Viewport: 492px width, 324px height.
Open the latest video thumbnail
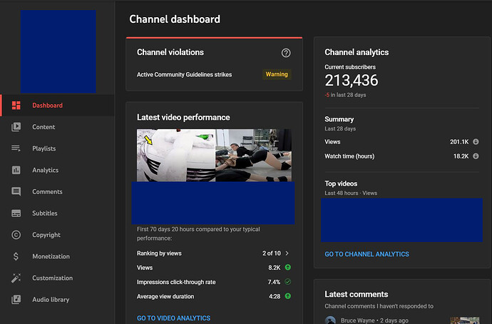tap(214, 155)
